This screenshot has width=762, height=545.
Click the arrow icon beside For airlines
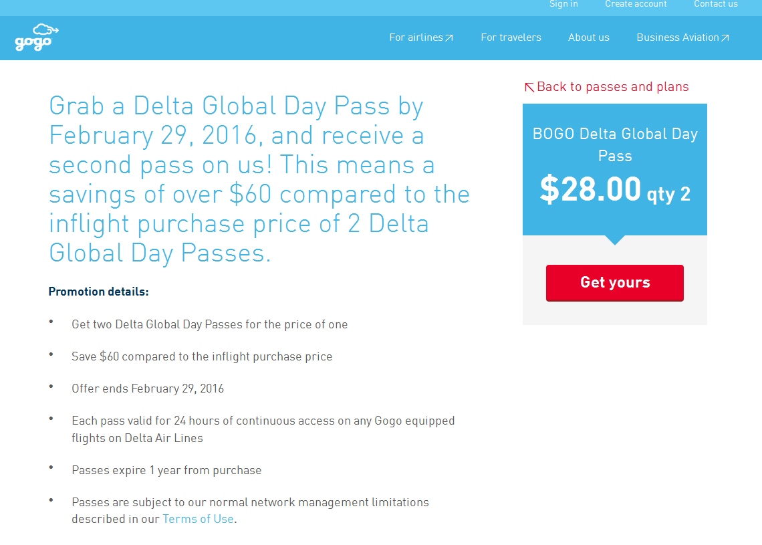pyautogui.click(x=449, y=38)
